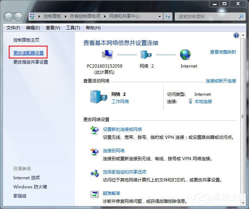249x209 pixels.
Task: Open the blue help question mark icon
Action: (x=236, y=35)
